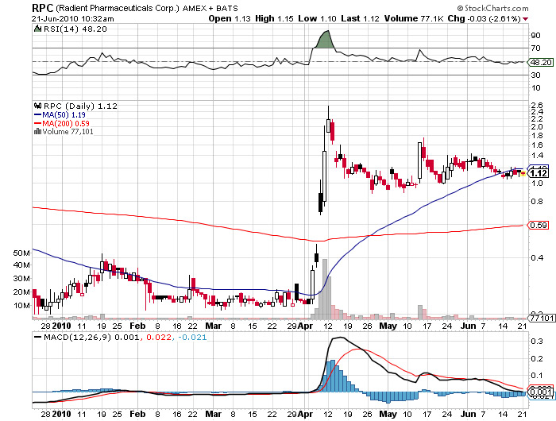Click the RPC candlestick legend icon

(x=37, y=106)
